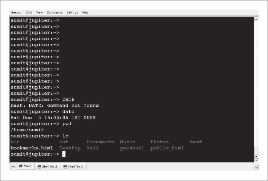Click the close-session icon right of the tab bar
Image resolution: width=268 pixels, height=181 pixels.
(x=256, y=167)
